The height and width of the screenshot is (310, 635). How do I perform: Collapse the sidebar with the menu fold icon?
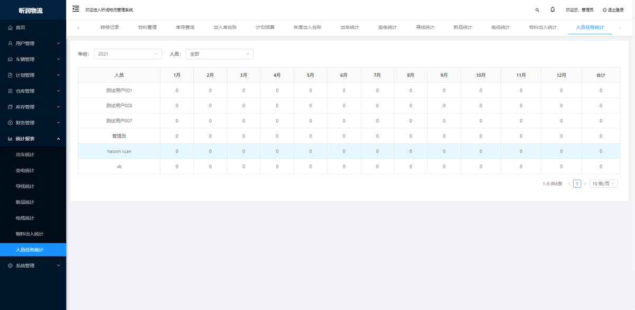[76, 9]
